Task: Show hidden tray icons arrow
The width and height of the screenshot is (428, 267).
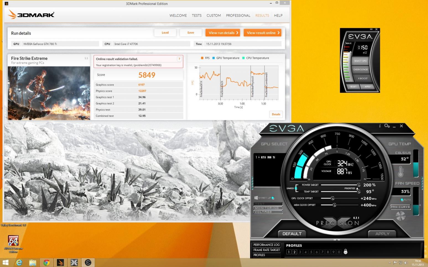Action: (x=390, y=263)
